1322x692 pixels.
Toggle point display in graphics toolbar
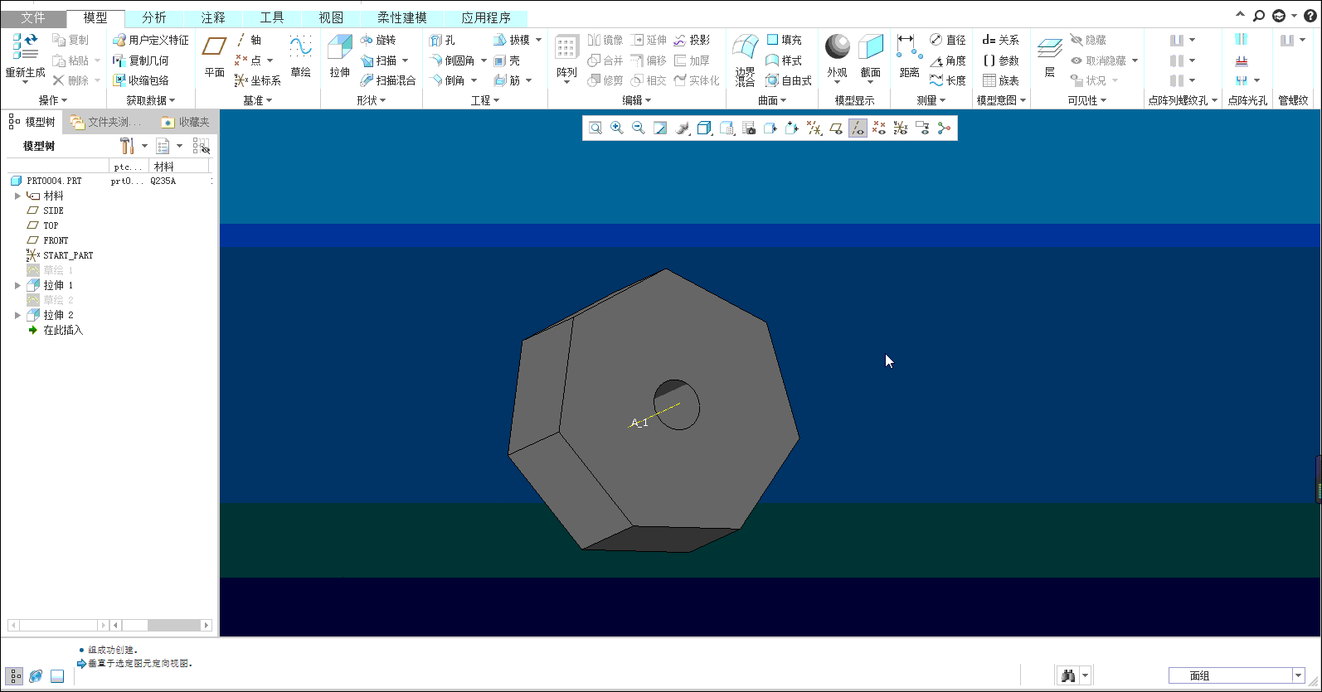click(x=879, y=128)
